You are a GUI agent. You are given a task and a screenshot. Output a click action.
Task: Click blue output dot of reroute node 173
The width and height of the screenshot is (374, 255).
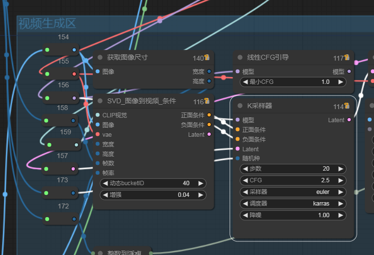click(73, 193)
